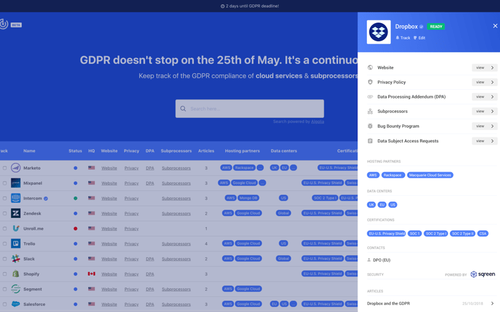Tick the Slack track checkbox

pos(5,258)
